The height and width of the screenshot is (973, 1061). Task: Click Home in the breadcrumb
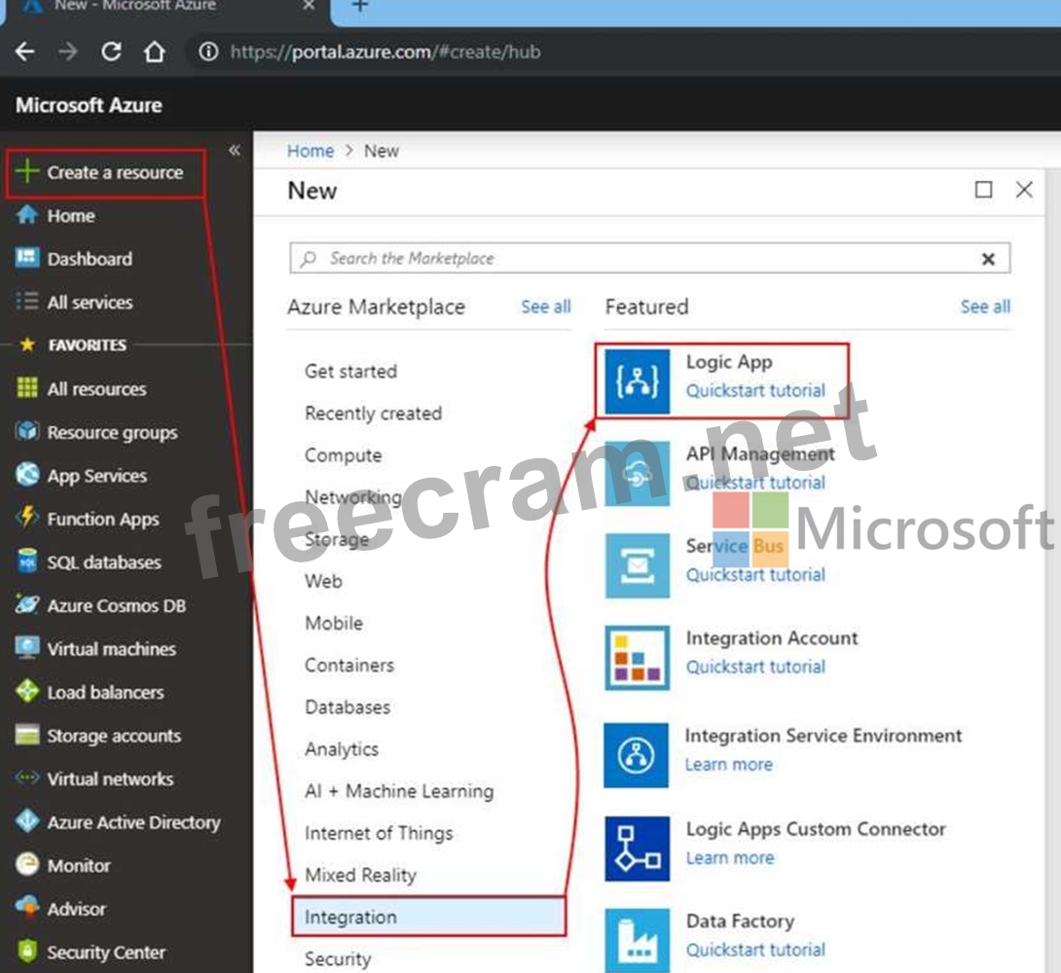tap(311, 151)
